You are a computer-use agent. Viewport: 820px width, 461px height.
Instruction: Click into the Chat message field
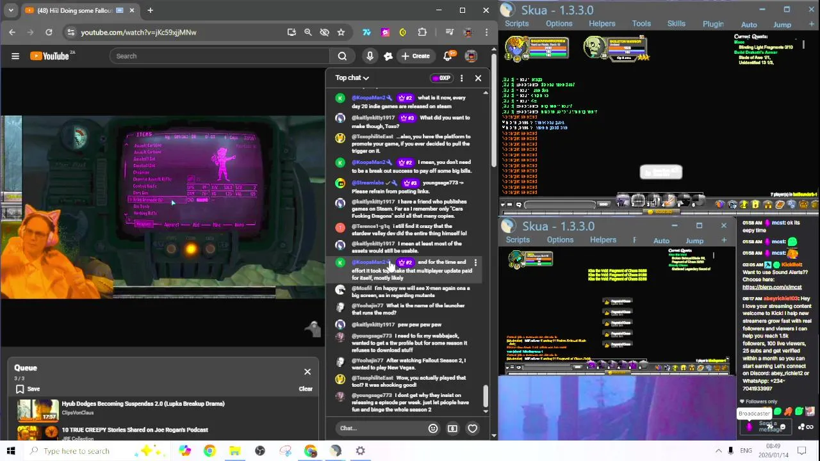point(380,428)
